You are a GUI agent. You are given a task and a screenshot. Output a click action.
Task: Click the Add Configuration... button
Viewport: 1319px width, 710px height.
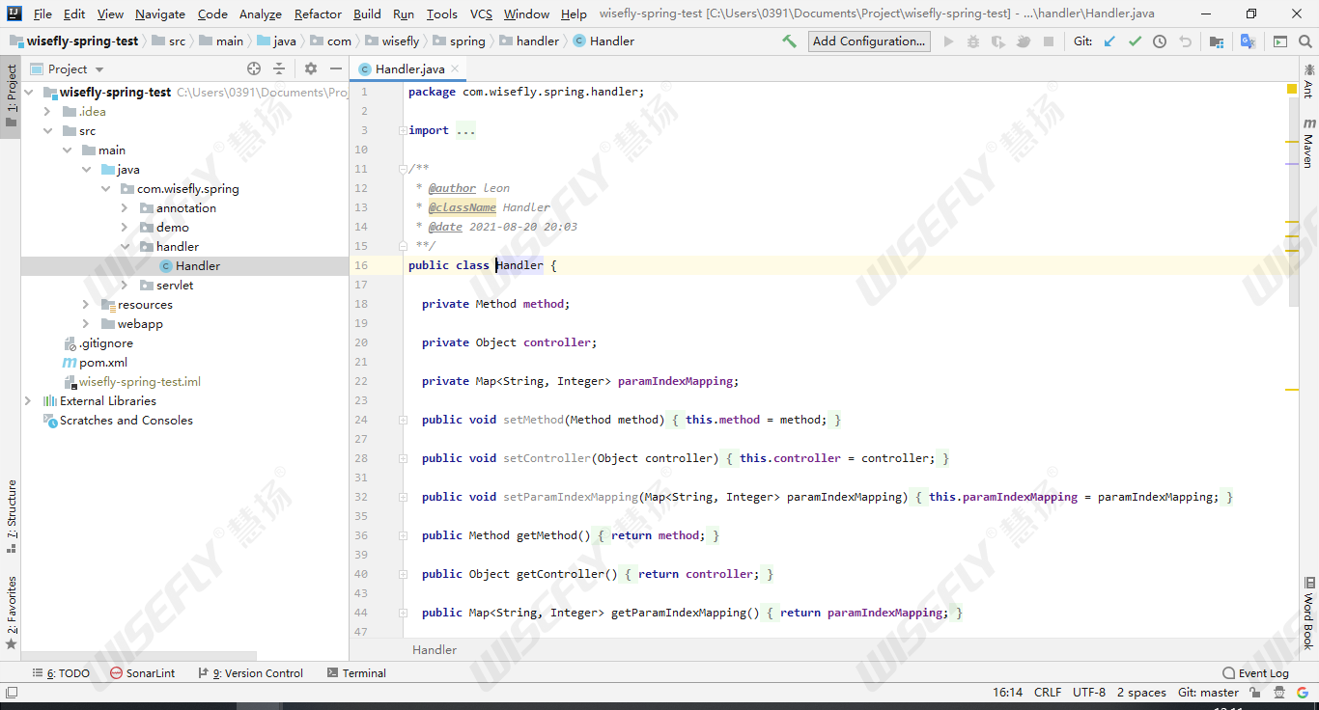[869, 41]
